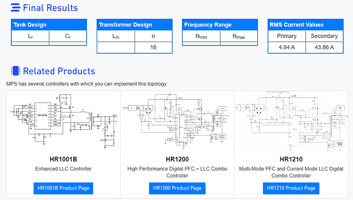
Task: Select the HR1210 product title
Action: click(291, 159)
